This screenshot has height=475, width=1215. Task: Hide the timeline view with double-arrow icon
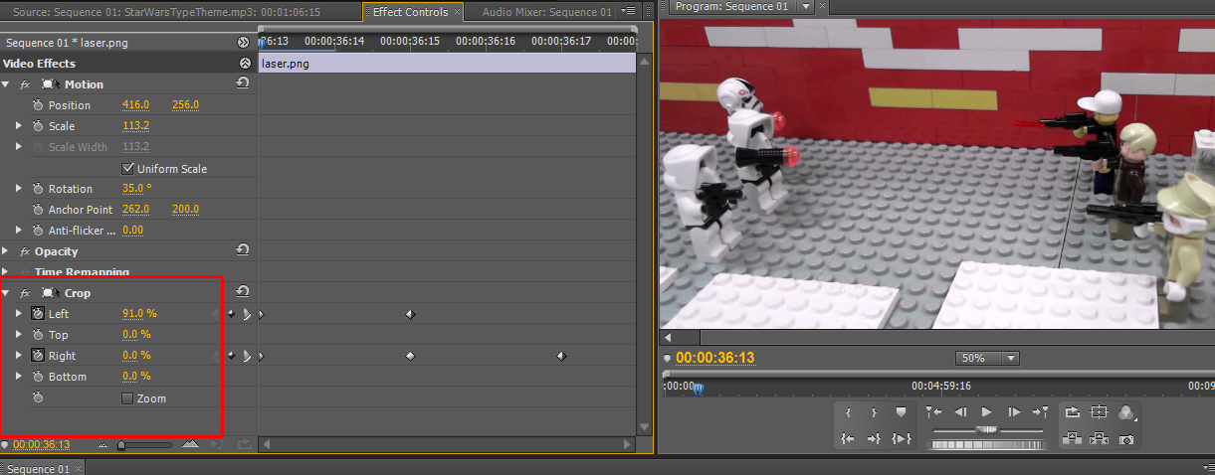point(244,43)
